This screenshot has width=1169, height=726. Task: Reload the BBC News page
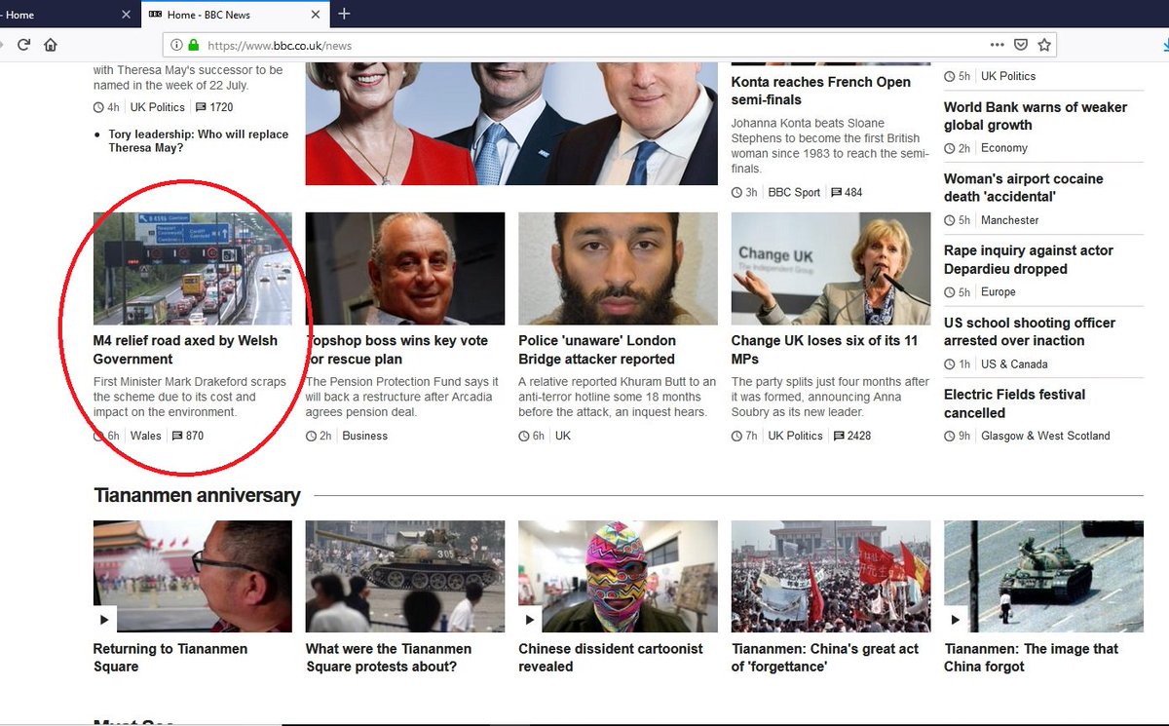pos(23,45)
